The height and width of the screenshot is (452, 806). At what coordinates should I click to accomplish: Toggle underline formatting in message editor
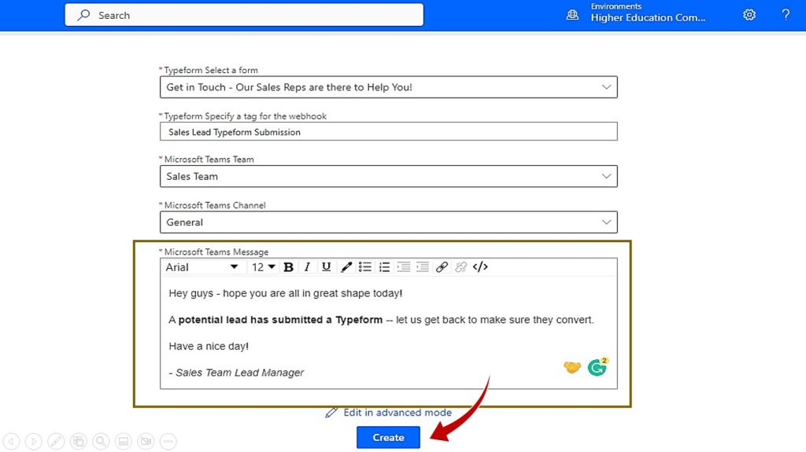coord(326,267)
